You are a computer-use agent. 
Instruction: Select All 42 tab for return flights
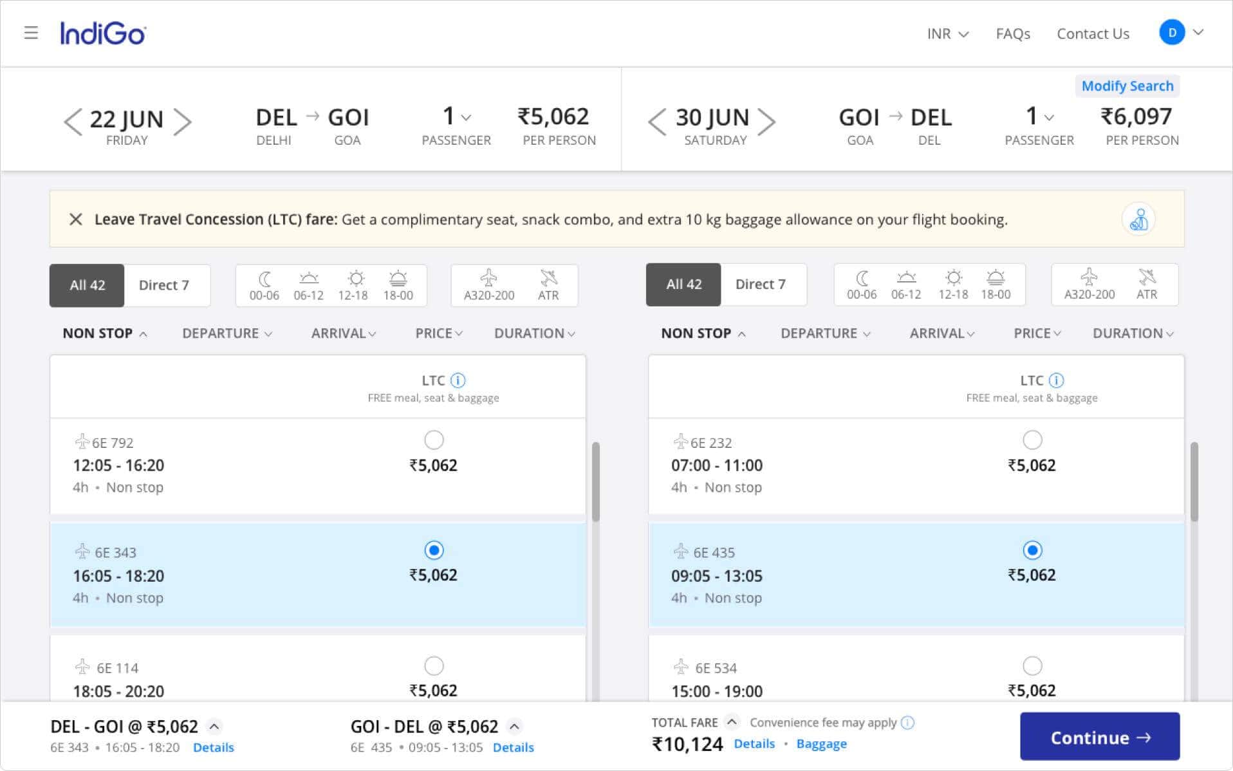(683, 284)
